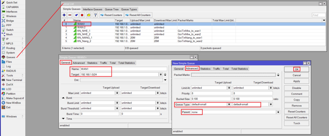Click the red minus Remove queue icon
Screen dimensions: 329x136
(x=70, y=15)
